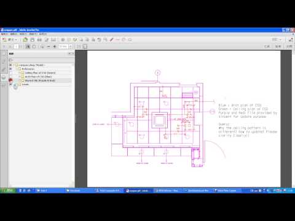
Task: Open the second menu in the menu bar
Action: click(14, 34)
